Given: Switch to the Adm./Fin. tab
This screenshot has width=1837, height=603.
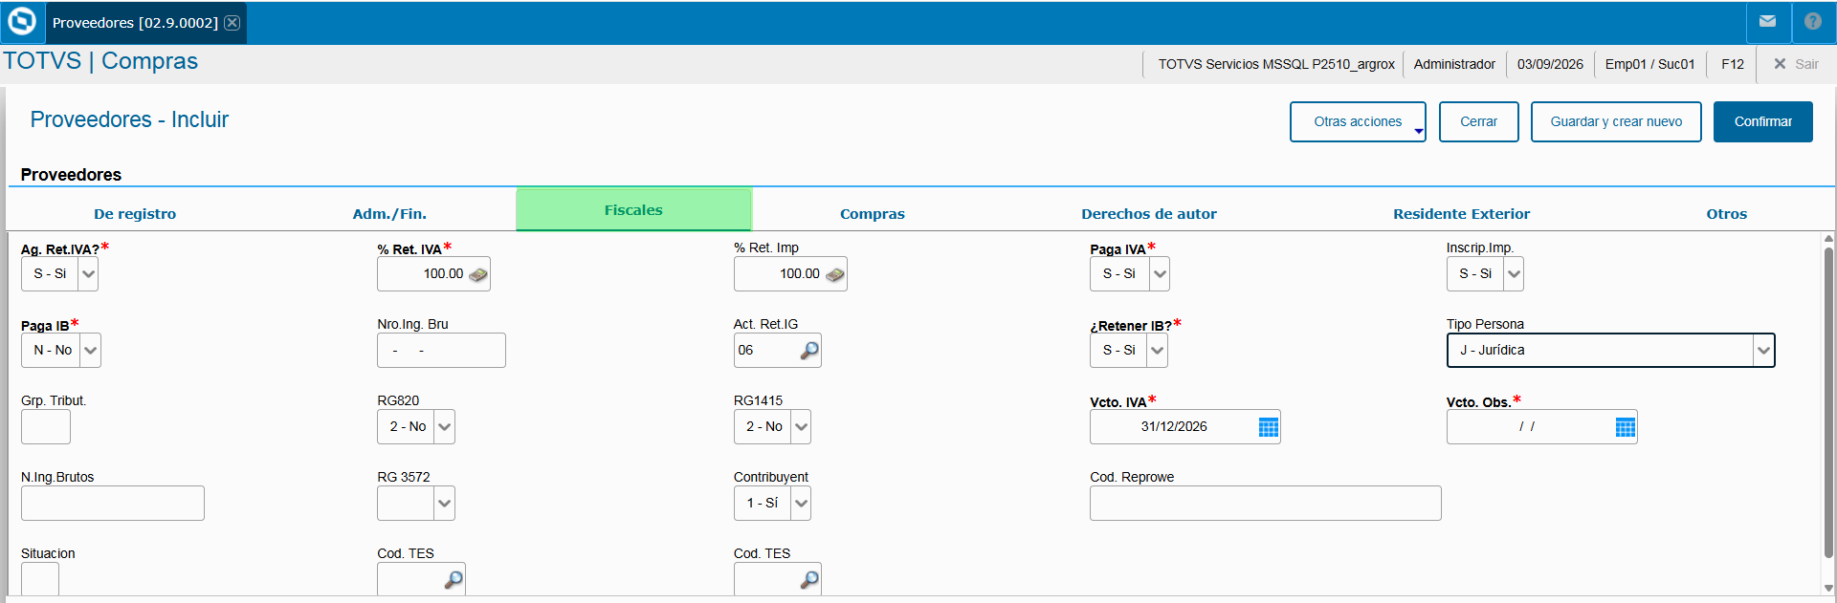Looking at the screenshot, I should pos(389,214).
